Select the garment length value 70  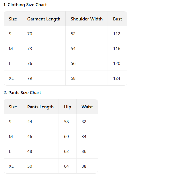30,34
